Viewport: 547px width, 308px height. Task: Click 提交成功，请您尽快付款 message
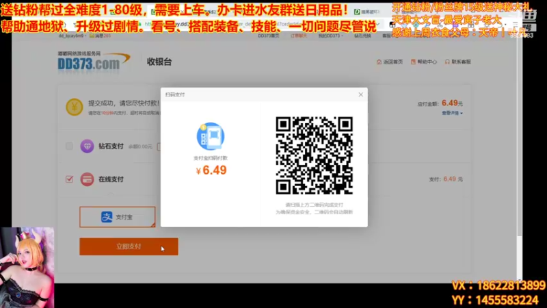[x=124, y=103]
